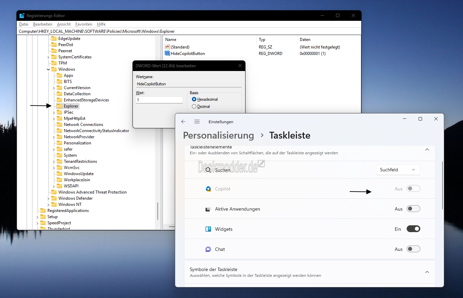Click the BITS folder icon
This screenshot has height=298, width=463.
pyautogui.click(x=59, y=82)
